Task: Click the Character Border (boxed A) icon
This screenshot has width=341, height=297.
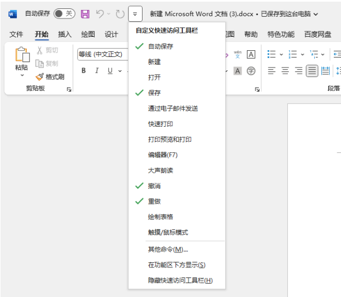Action: pyautogui.click(x=251, y=54)
